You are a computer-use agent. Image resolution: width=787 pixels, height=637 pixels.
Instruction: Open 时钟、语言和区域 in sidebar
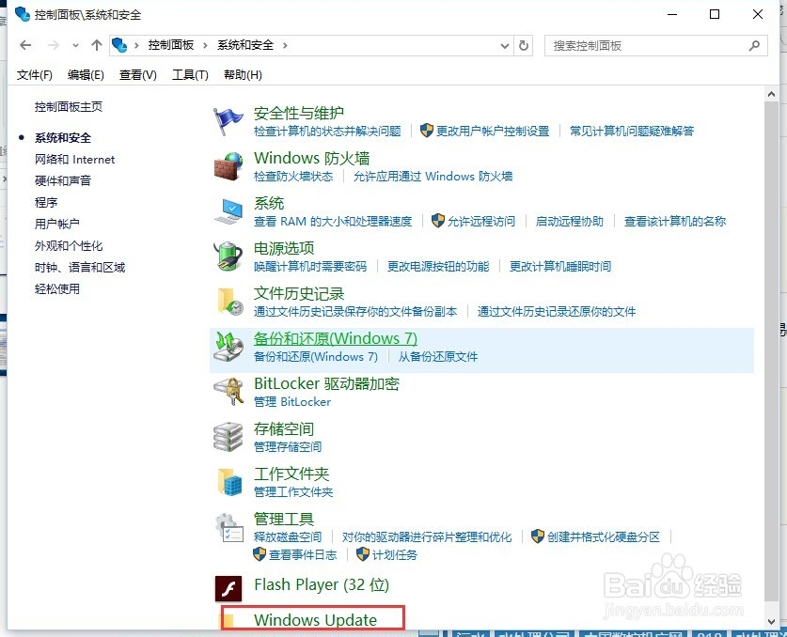coord(80,268)
